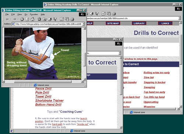The height and width of the screenshot is (134, 184).
Task: Click the Channels dish icon in the rear window toolbar
Action: point(97,14)
